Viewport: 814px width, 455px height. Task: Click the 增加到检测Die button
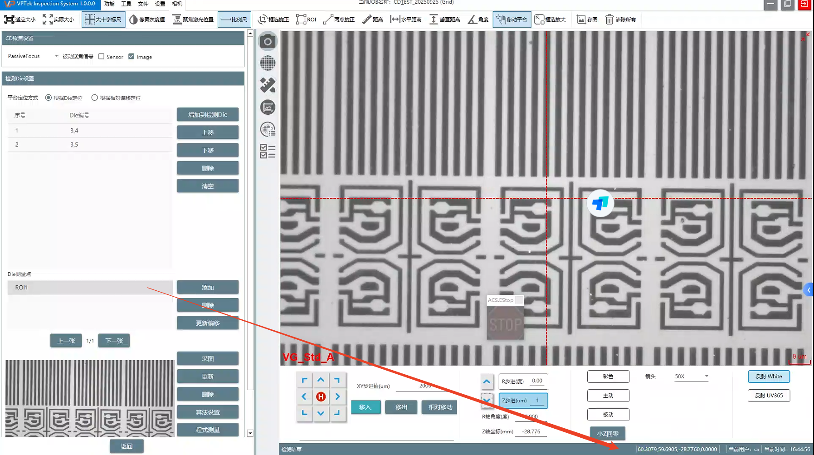pos(208,115)
